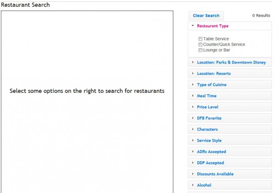
Task: Enable the Table Service checkbox
Action: tap(201, 39)
